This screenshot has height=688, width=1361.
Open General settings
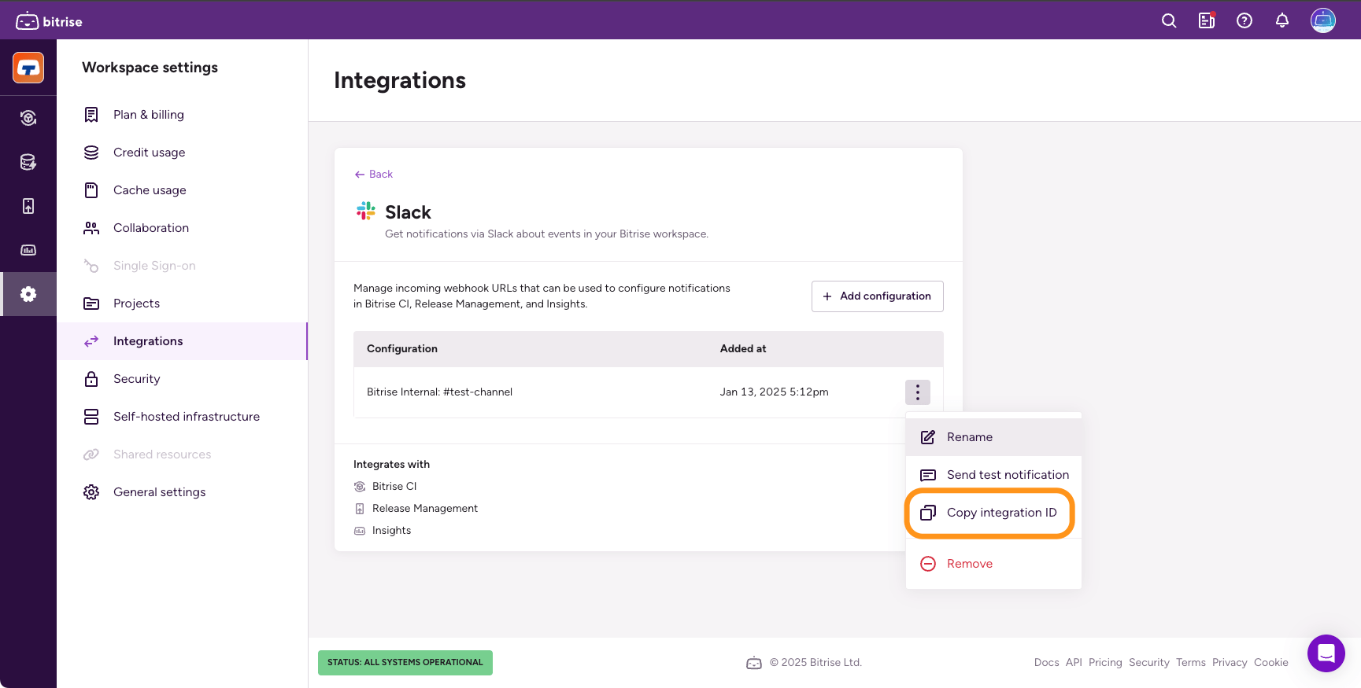tap(182, 492)
